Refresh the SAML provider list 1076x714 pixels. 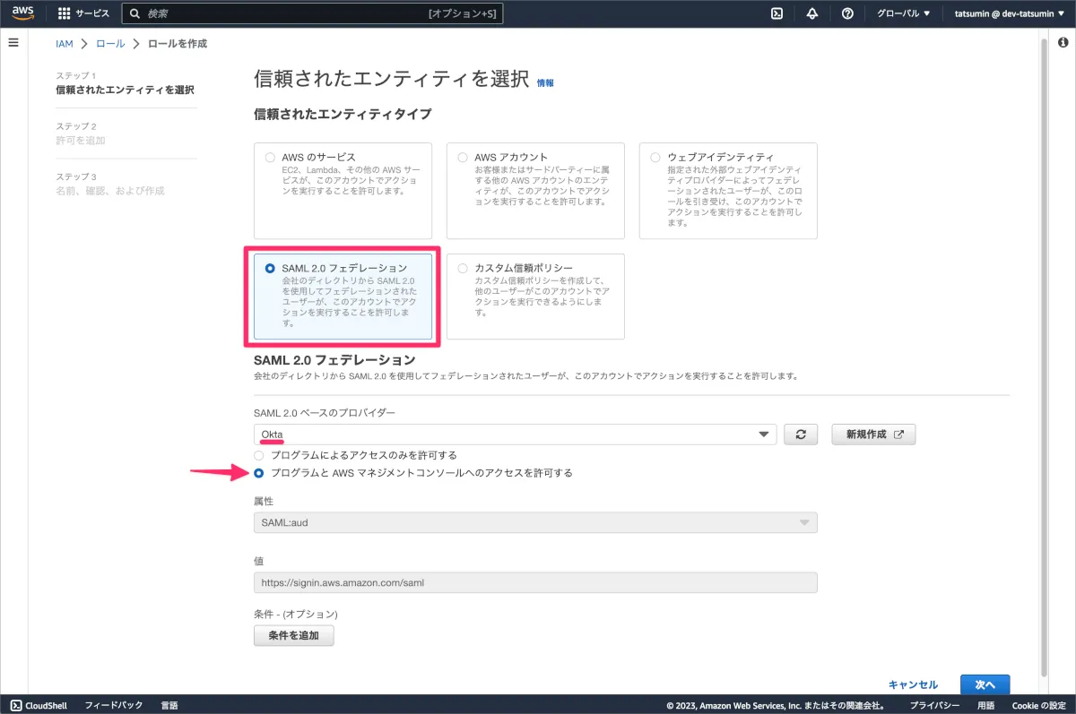(801, 434)
